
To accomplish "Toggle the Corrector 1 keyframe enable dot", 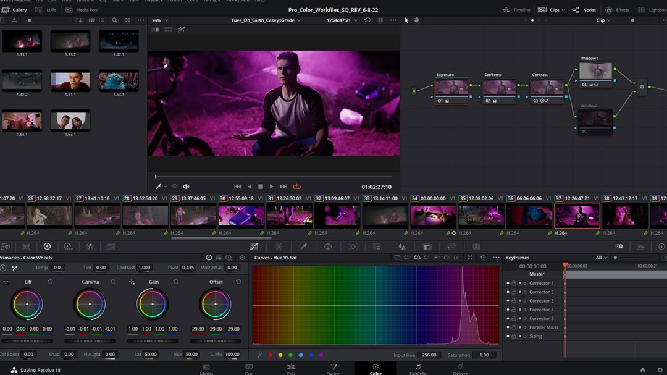I will tap(508, 283).
